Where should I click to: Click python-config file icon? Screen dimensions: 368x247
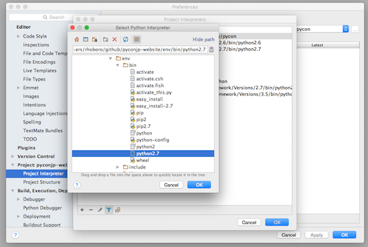point(132,140)
